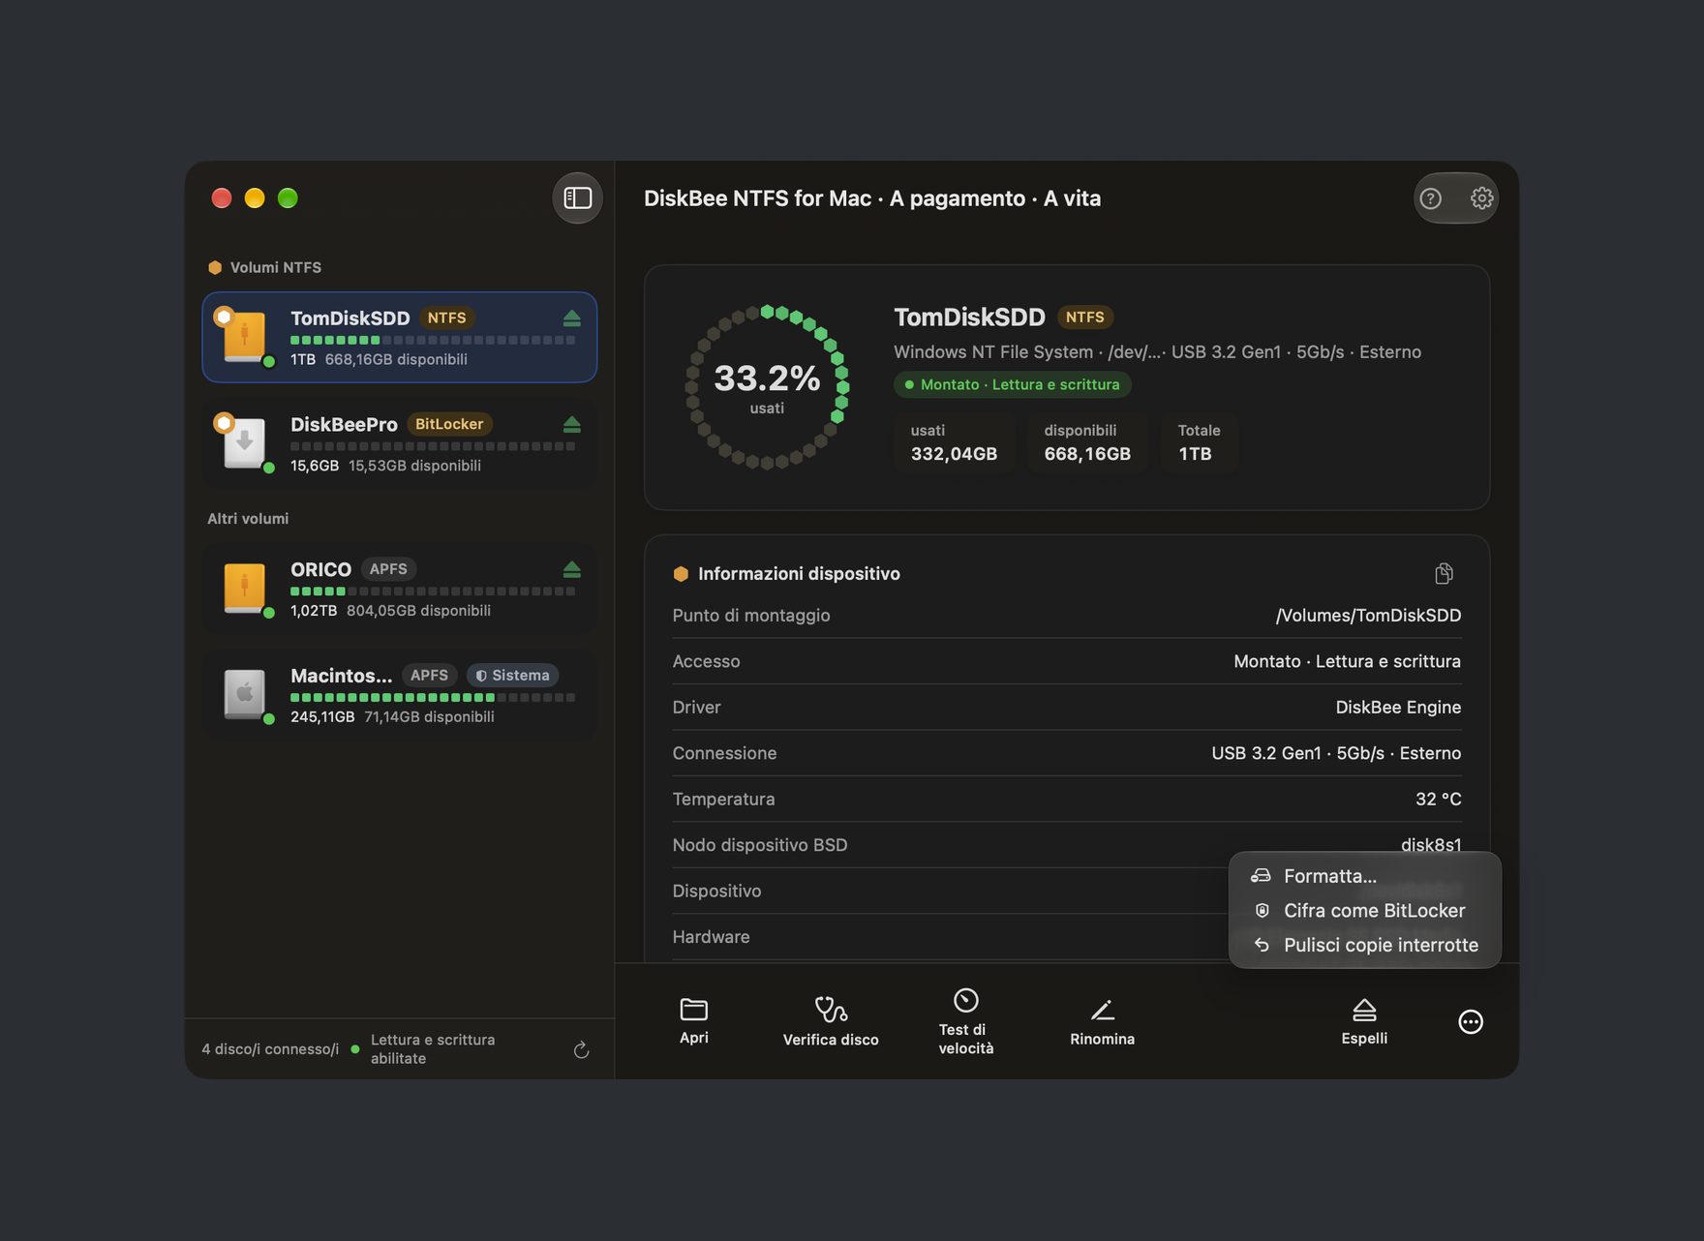
Task: Eject TomDiskSDD from the sidebar
Action: tap(571, 318)
